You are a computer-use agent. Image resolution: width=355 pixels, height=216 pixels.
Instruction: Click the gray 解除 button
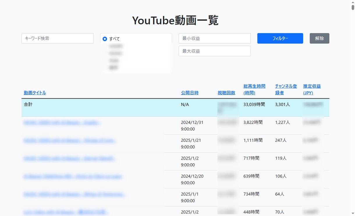(x=319, y=38)
